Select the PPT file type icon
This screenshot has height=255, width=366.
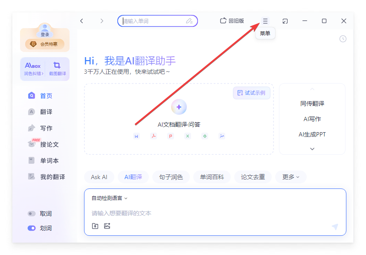point(171,136)
